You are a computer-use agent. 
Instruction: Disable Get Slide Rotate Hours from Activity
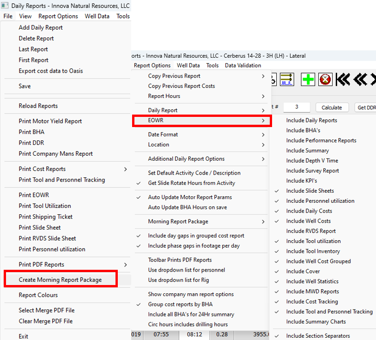click(x=191, y=183)
